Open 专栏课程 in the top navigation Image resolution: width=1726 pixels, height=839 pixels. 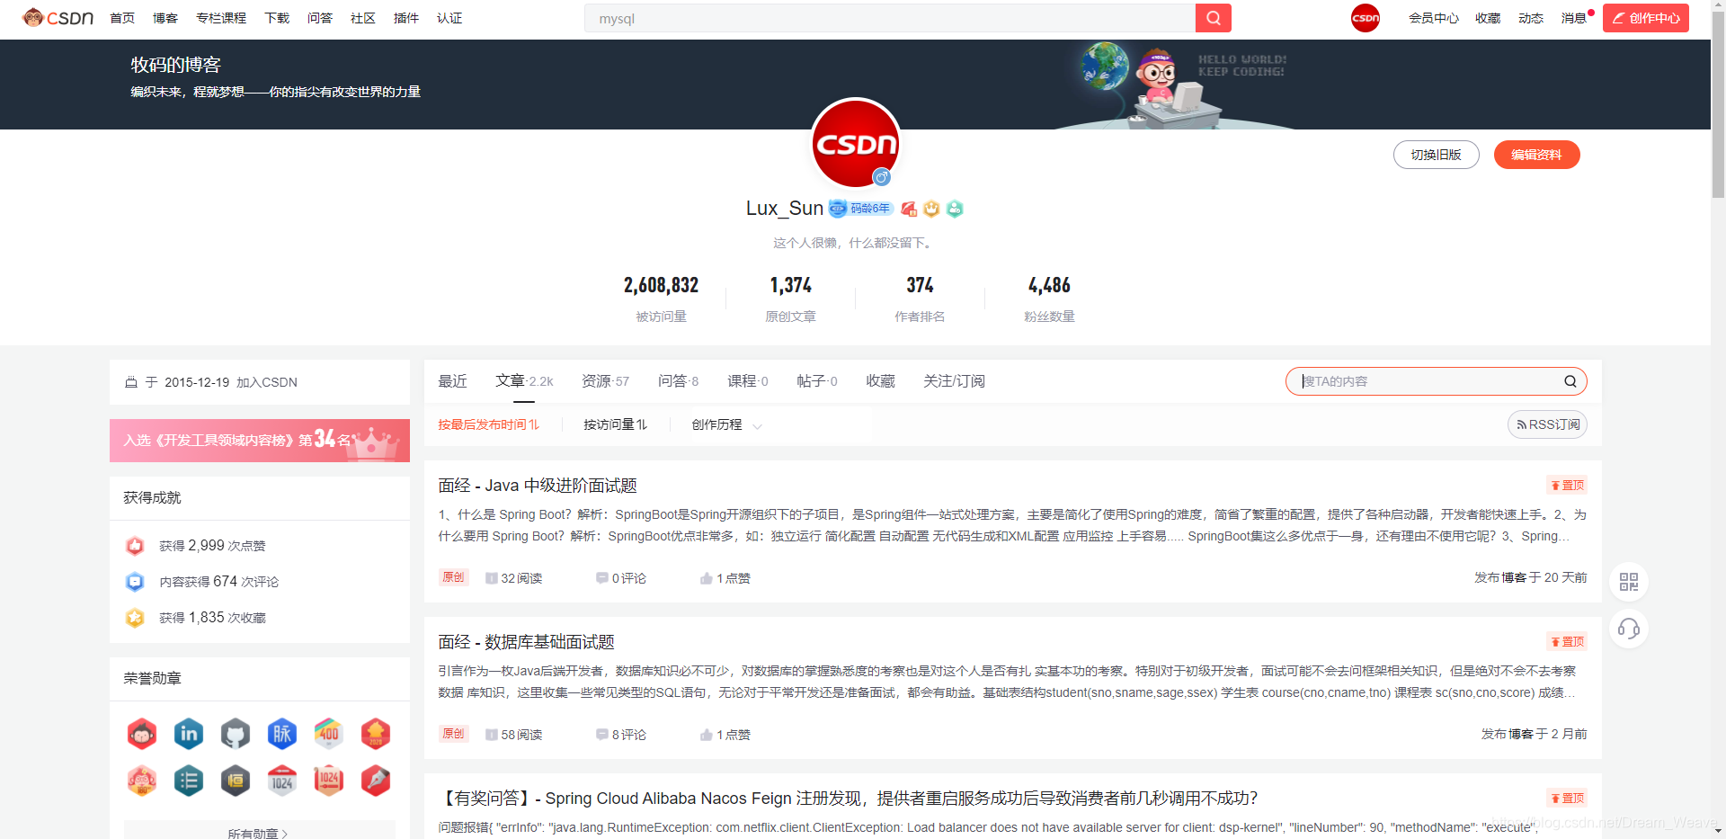click(221, 18)
